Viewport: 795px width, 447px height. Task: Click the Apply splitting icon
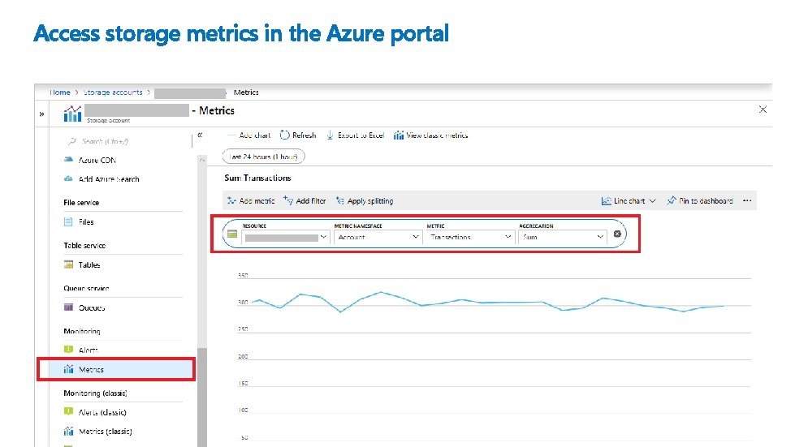point(340,201)
